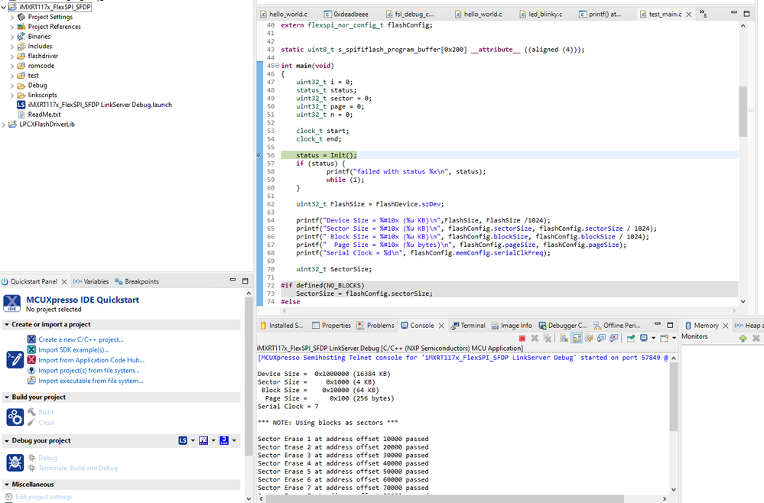Expand the LPCXFlashDriverLib project

(4, 125)
